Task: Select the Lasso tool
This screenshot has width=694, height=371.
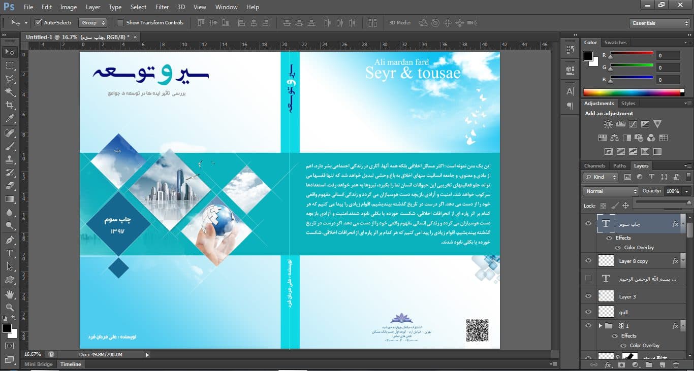Action: (x=10, y=79)
